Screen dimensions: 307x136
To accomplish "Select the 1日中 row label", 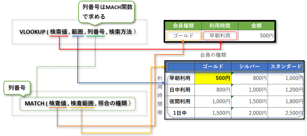I will click(x=180, y=113).
